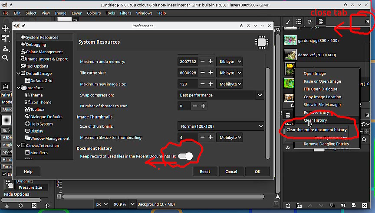The image size is (375, 213).
Task: Click the Layers tab icon
Action: click(x=288, y=115)
